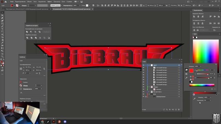The height and width of the screenshot is (124, 221).
Task: Open the Окно menu
Action: [63, 2]
